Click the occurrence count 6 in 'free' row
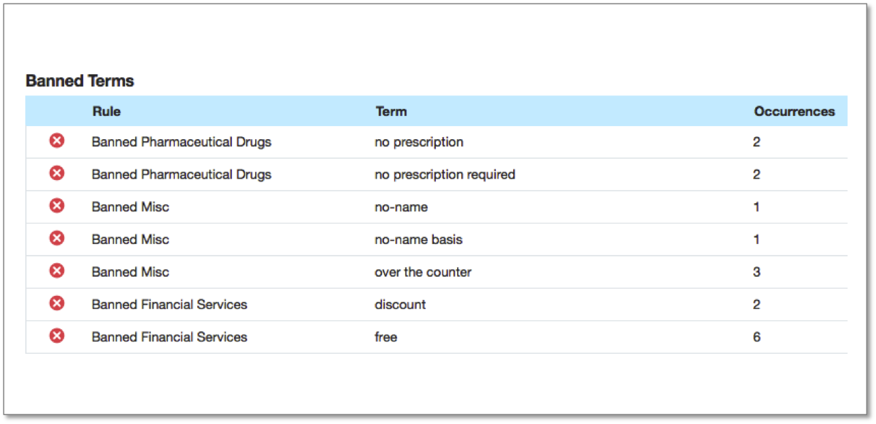The width and height of the screenshot is (876, 424). click(757, 337)
